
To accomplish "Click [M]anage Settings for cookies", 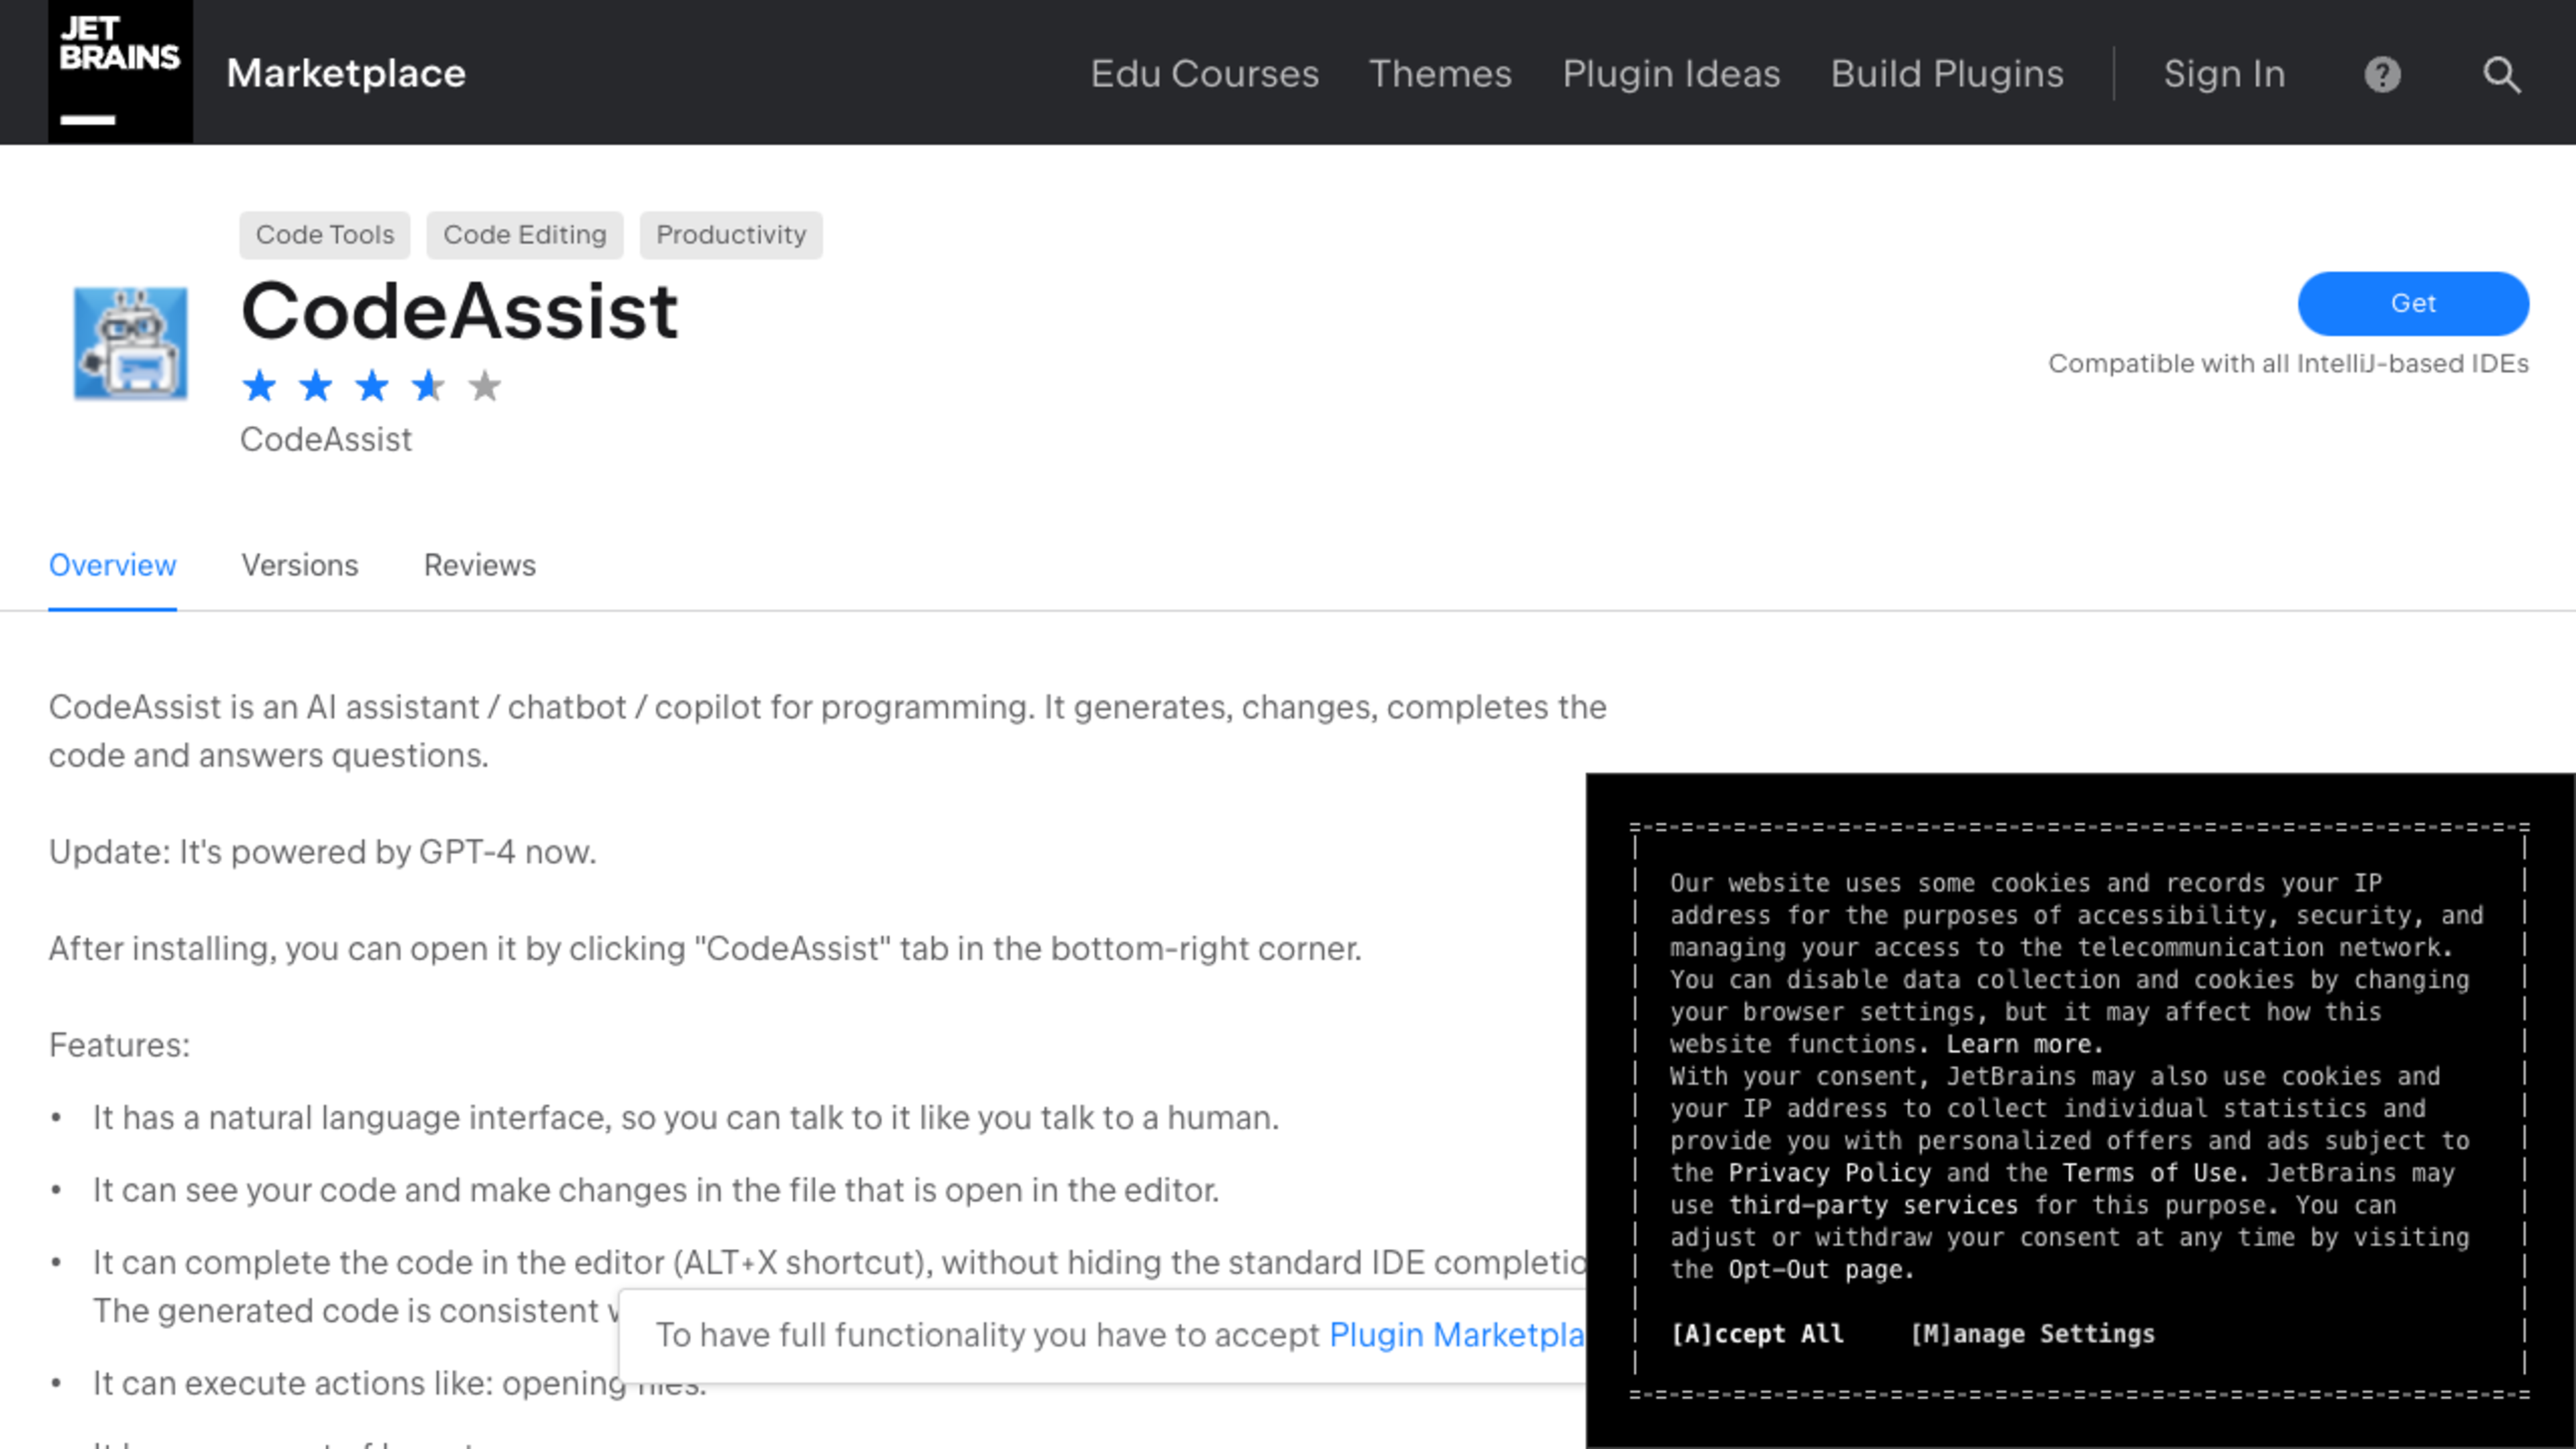I will point(2032,1334).
